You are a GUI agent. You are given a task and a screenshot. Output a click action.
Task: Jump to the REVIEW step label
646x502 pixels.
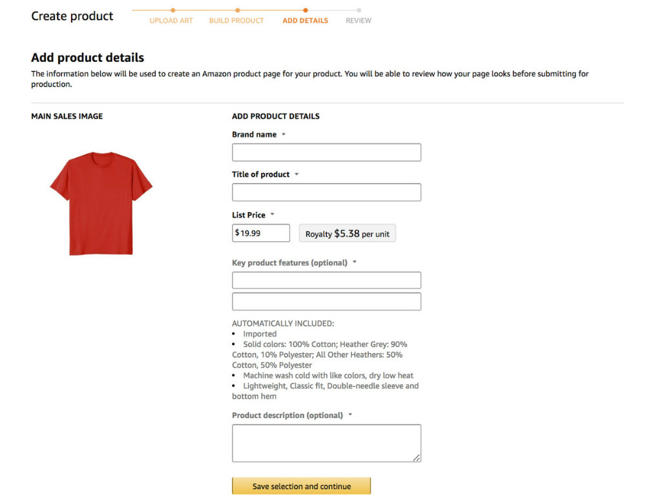359,21
